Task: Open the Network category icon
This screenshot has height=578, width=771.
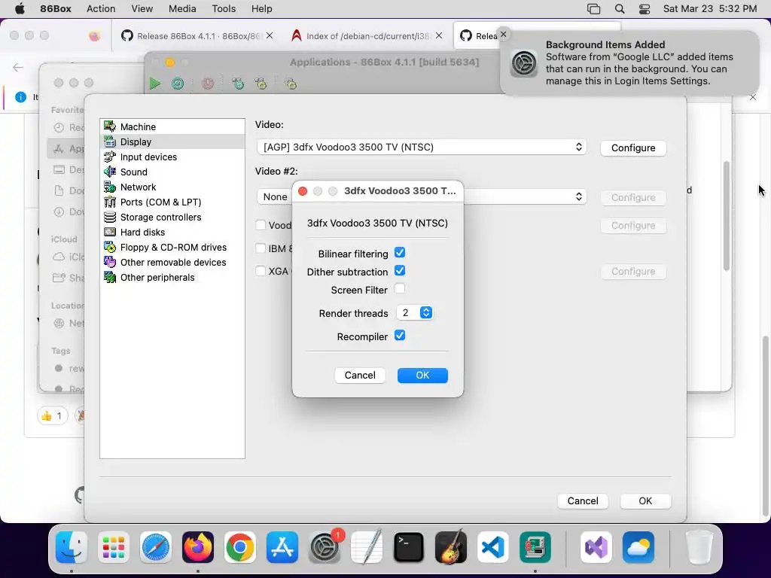Action: pos(110,187)
